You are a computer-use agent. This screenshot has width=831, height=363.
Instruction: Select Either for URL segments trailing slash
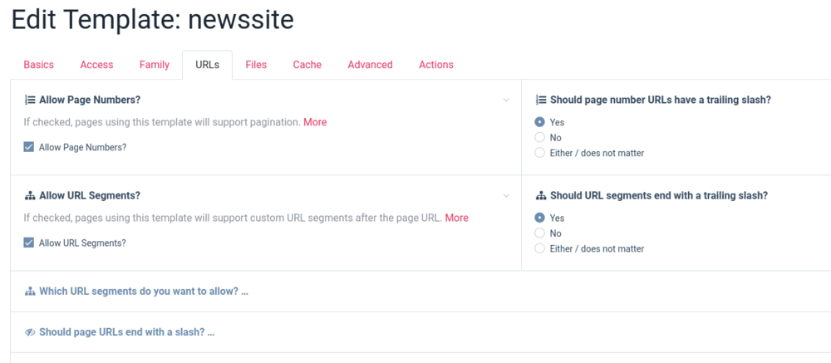pyautogui.click(x=540, y=248)
